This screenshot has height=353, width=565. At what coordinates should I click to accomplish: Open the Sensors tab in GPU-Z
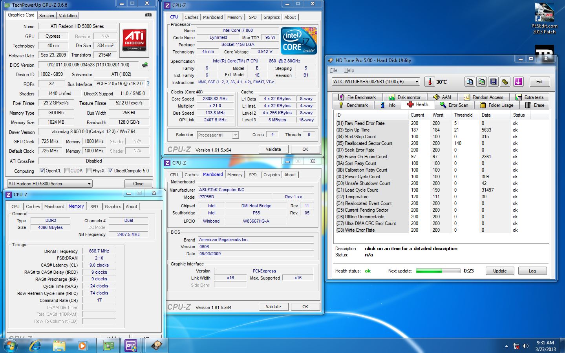pyautogui.click(x=46, y=16)
